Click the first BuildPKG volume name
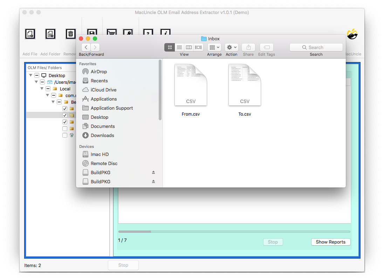Image resolution: width=384 pixels, height=280 pixels. click(x=101, y=172)
